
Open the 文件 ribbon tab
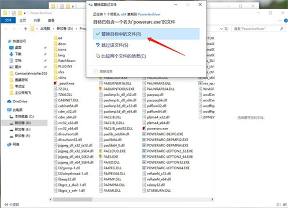(x=8, y=20)
